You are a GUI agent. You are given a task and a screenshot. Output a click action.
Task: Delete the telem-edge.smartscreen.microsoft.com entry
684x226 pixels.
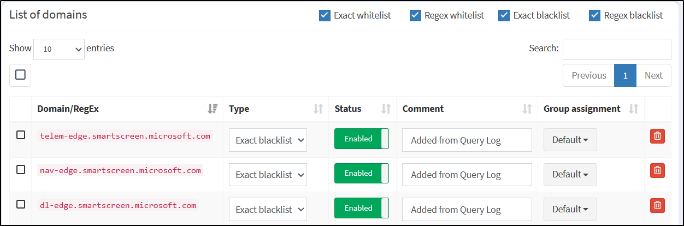[657, 136]
